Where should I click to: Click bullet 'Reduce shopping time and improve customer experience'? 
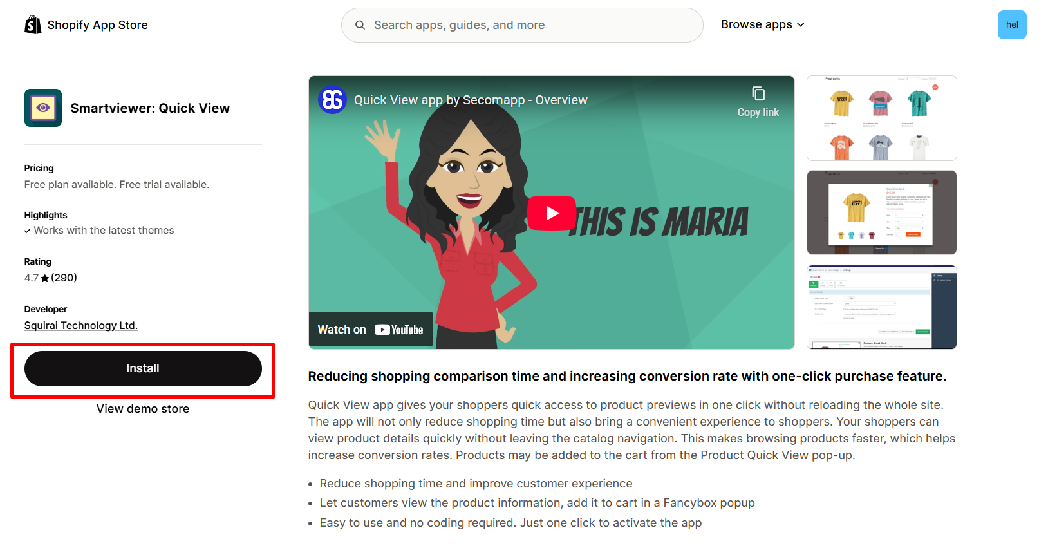click(476, 484)
